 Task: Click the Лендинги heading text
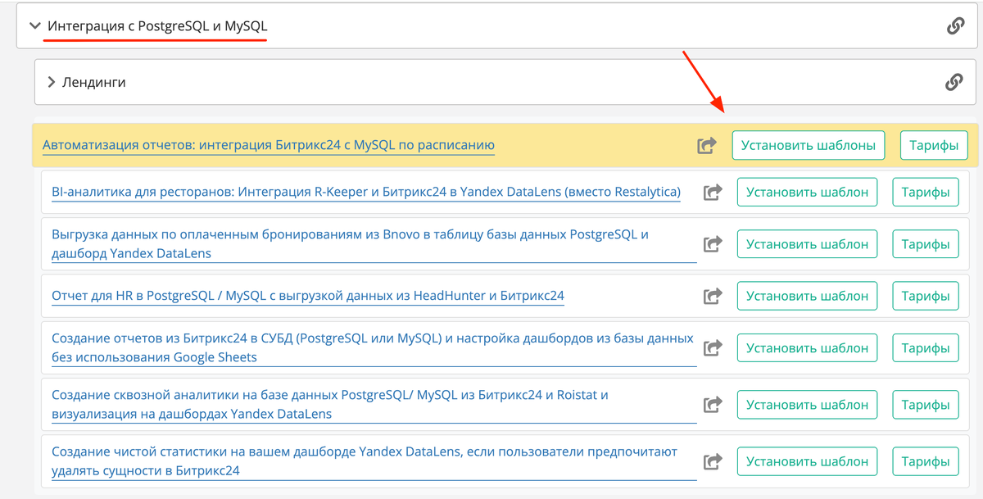(x=94, y=82)
